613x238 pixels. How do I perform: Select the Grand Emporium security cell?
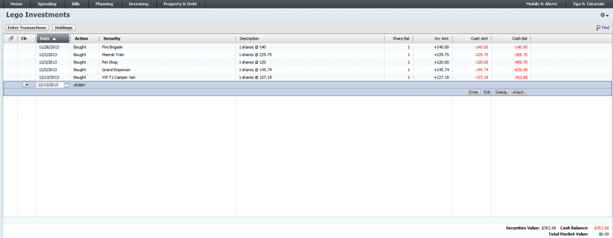(x=116, y=70)
